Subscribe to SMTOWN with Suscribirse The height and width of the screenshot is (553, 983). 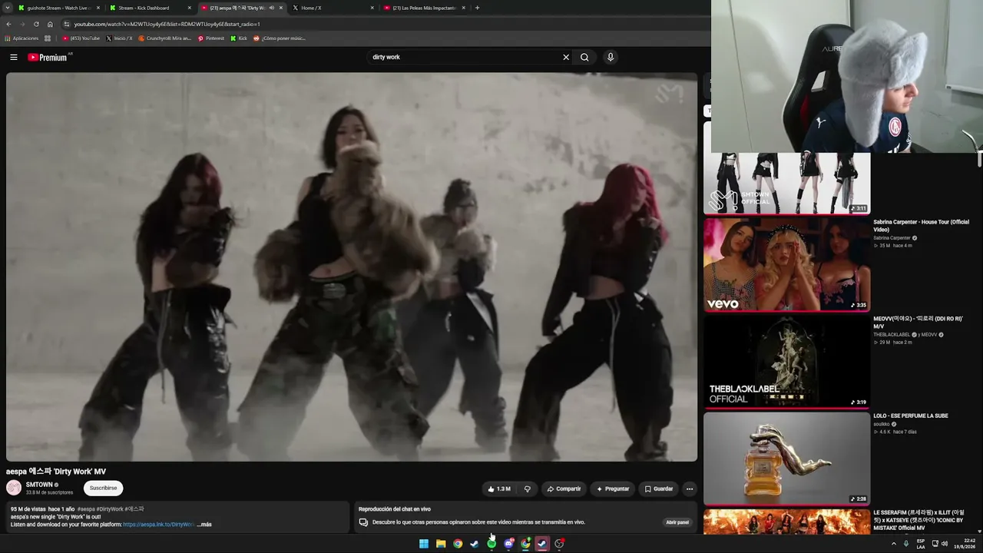(x=103, y=488)
